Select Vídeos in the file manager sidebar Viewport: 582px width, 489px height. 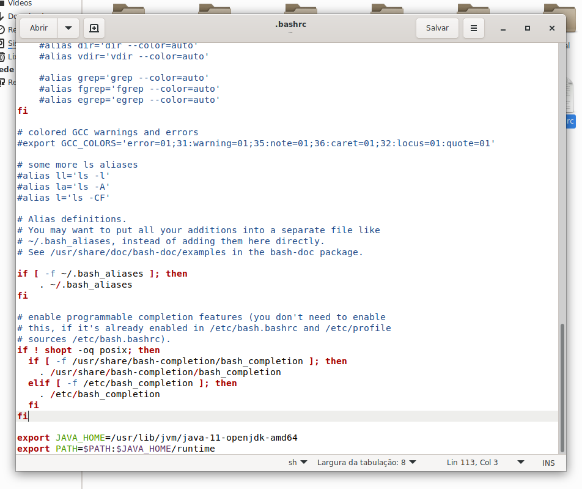[18, 3]
